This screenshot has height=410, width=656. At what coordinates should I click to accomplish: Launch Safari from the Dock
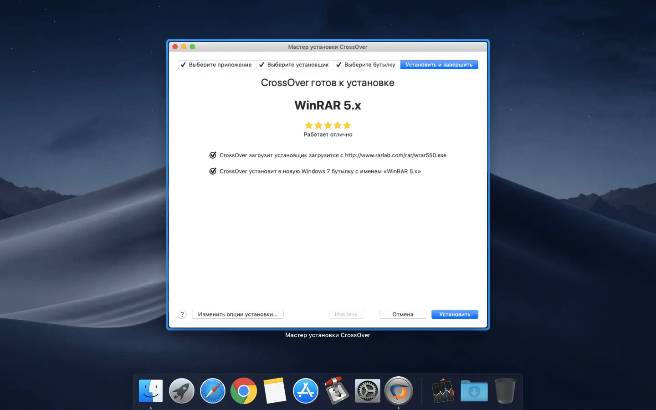pos(213,390)
